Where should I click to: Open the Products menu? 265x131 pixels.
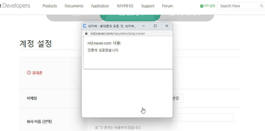(x=50, y=6)
